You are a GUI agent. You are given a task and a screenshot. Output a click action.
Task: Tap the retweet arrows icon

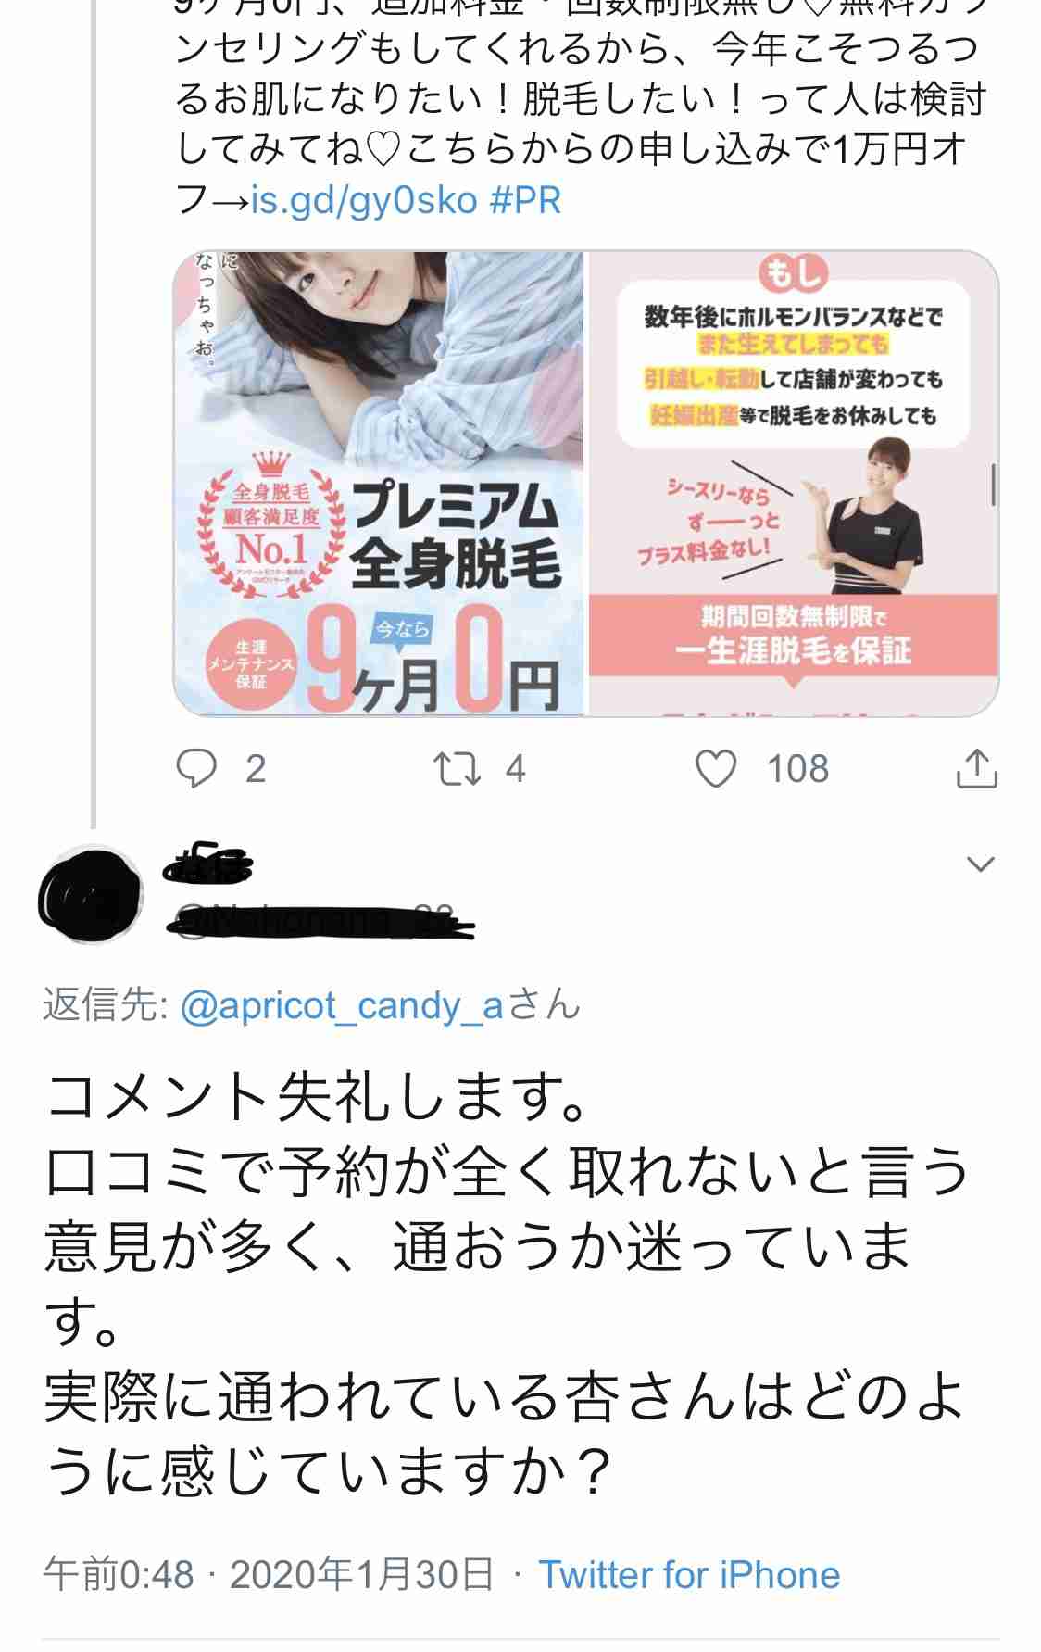tap(458, 769)
